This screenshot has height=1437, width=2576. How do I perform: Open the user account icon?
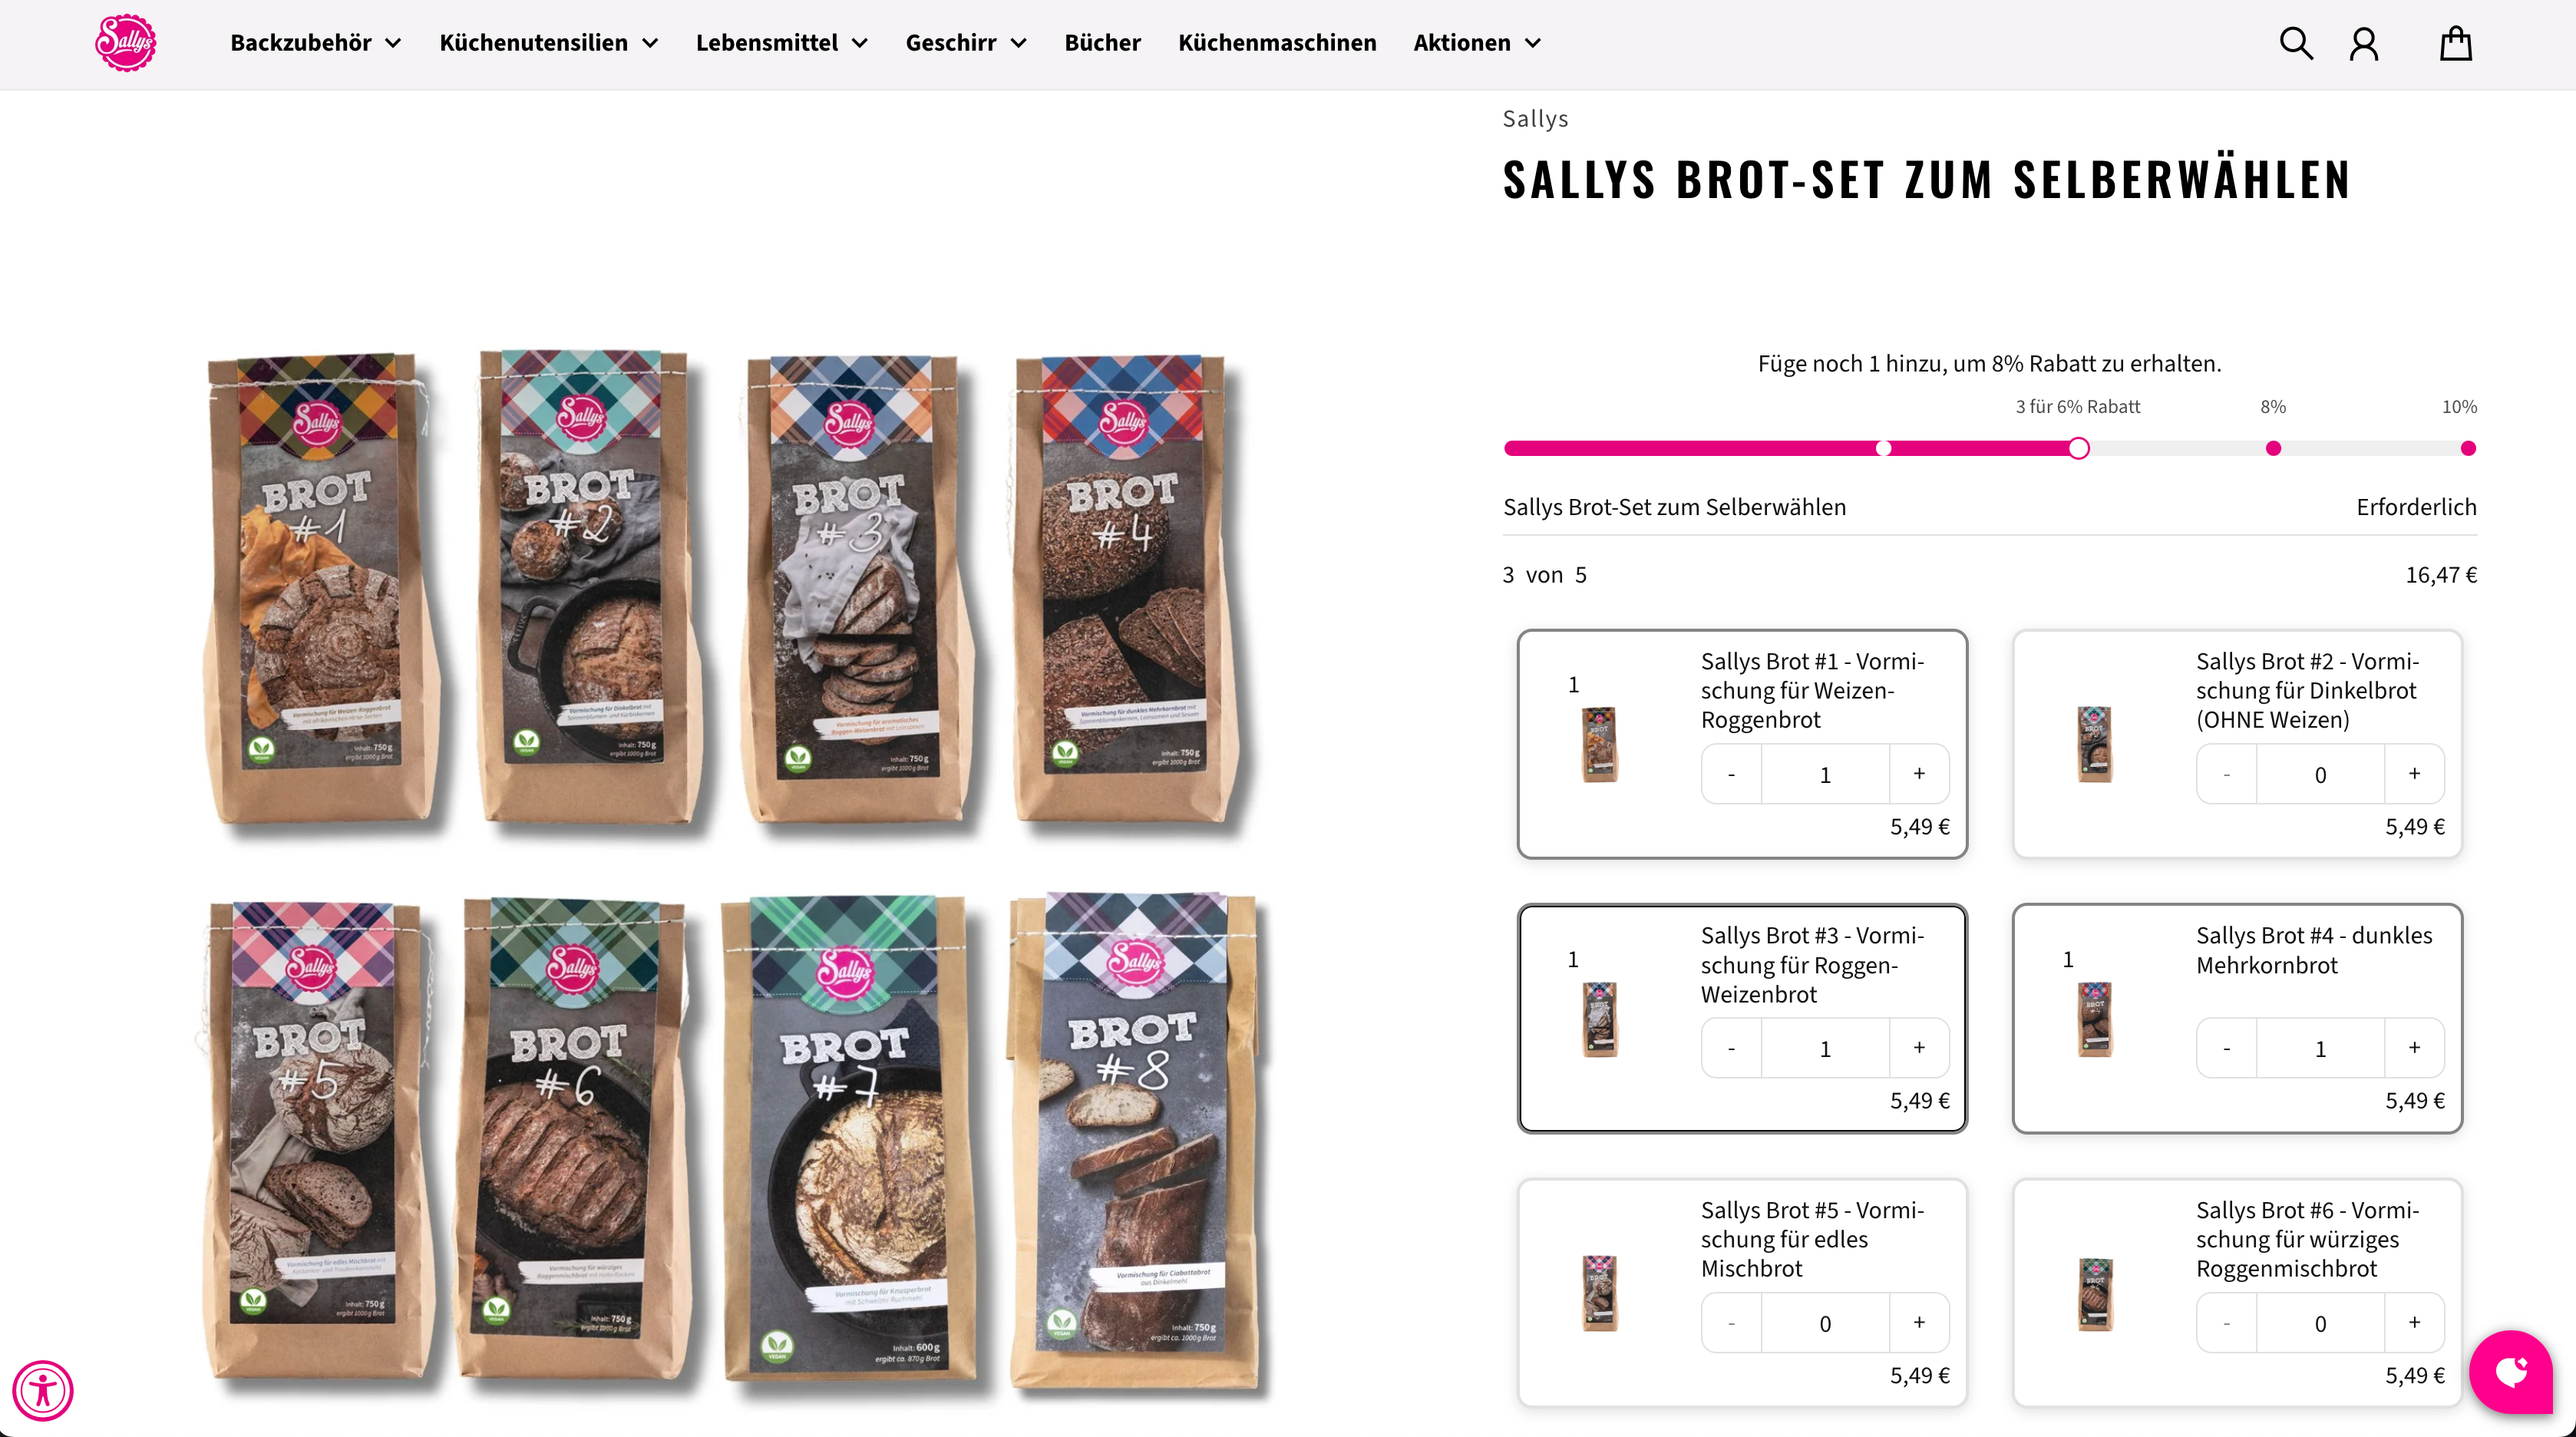click(x=2364, y=43)
